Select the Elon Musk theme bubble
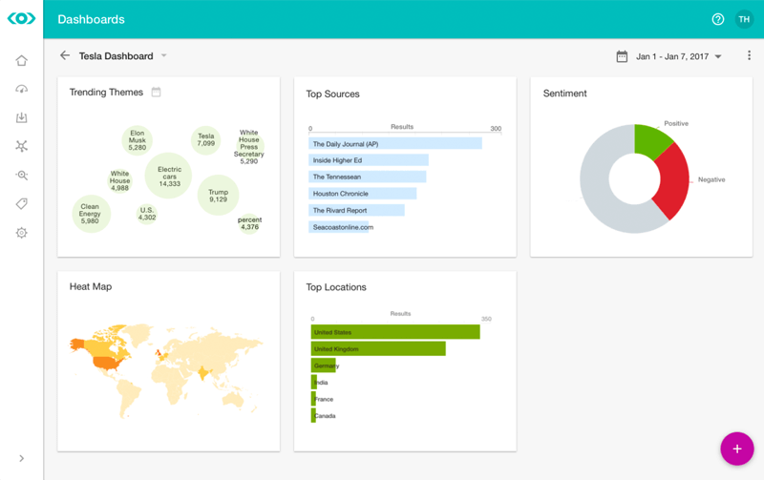The height and width of the screenshot is (480, 764). [137, 140]
